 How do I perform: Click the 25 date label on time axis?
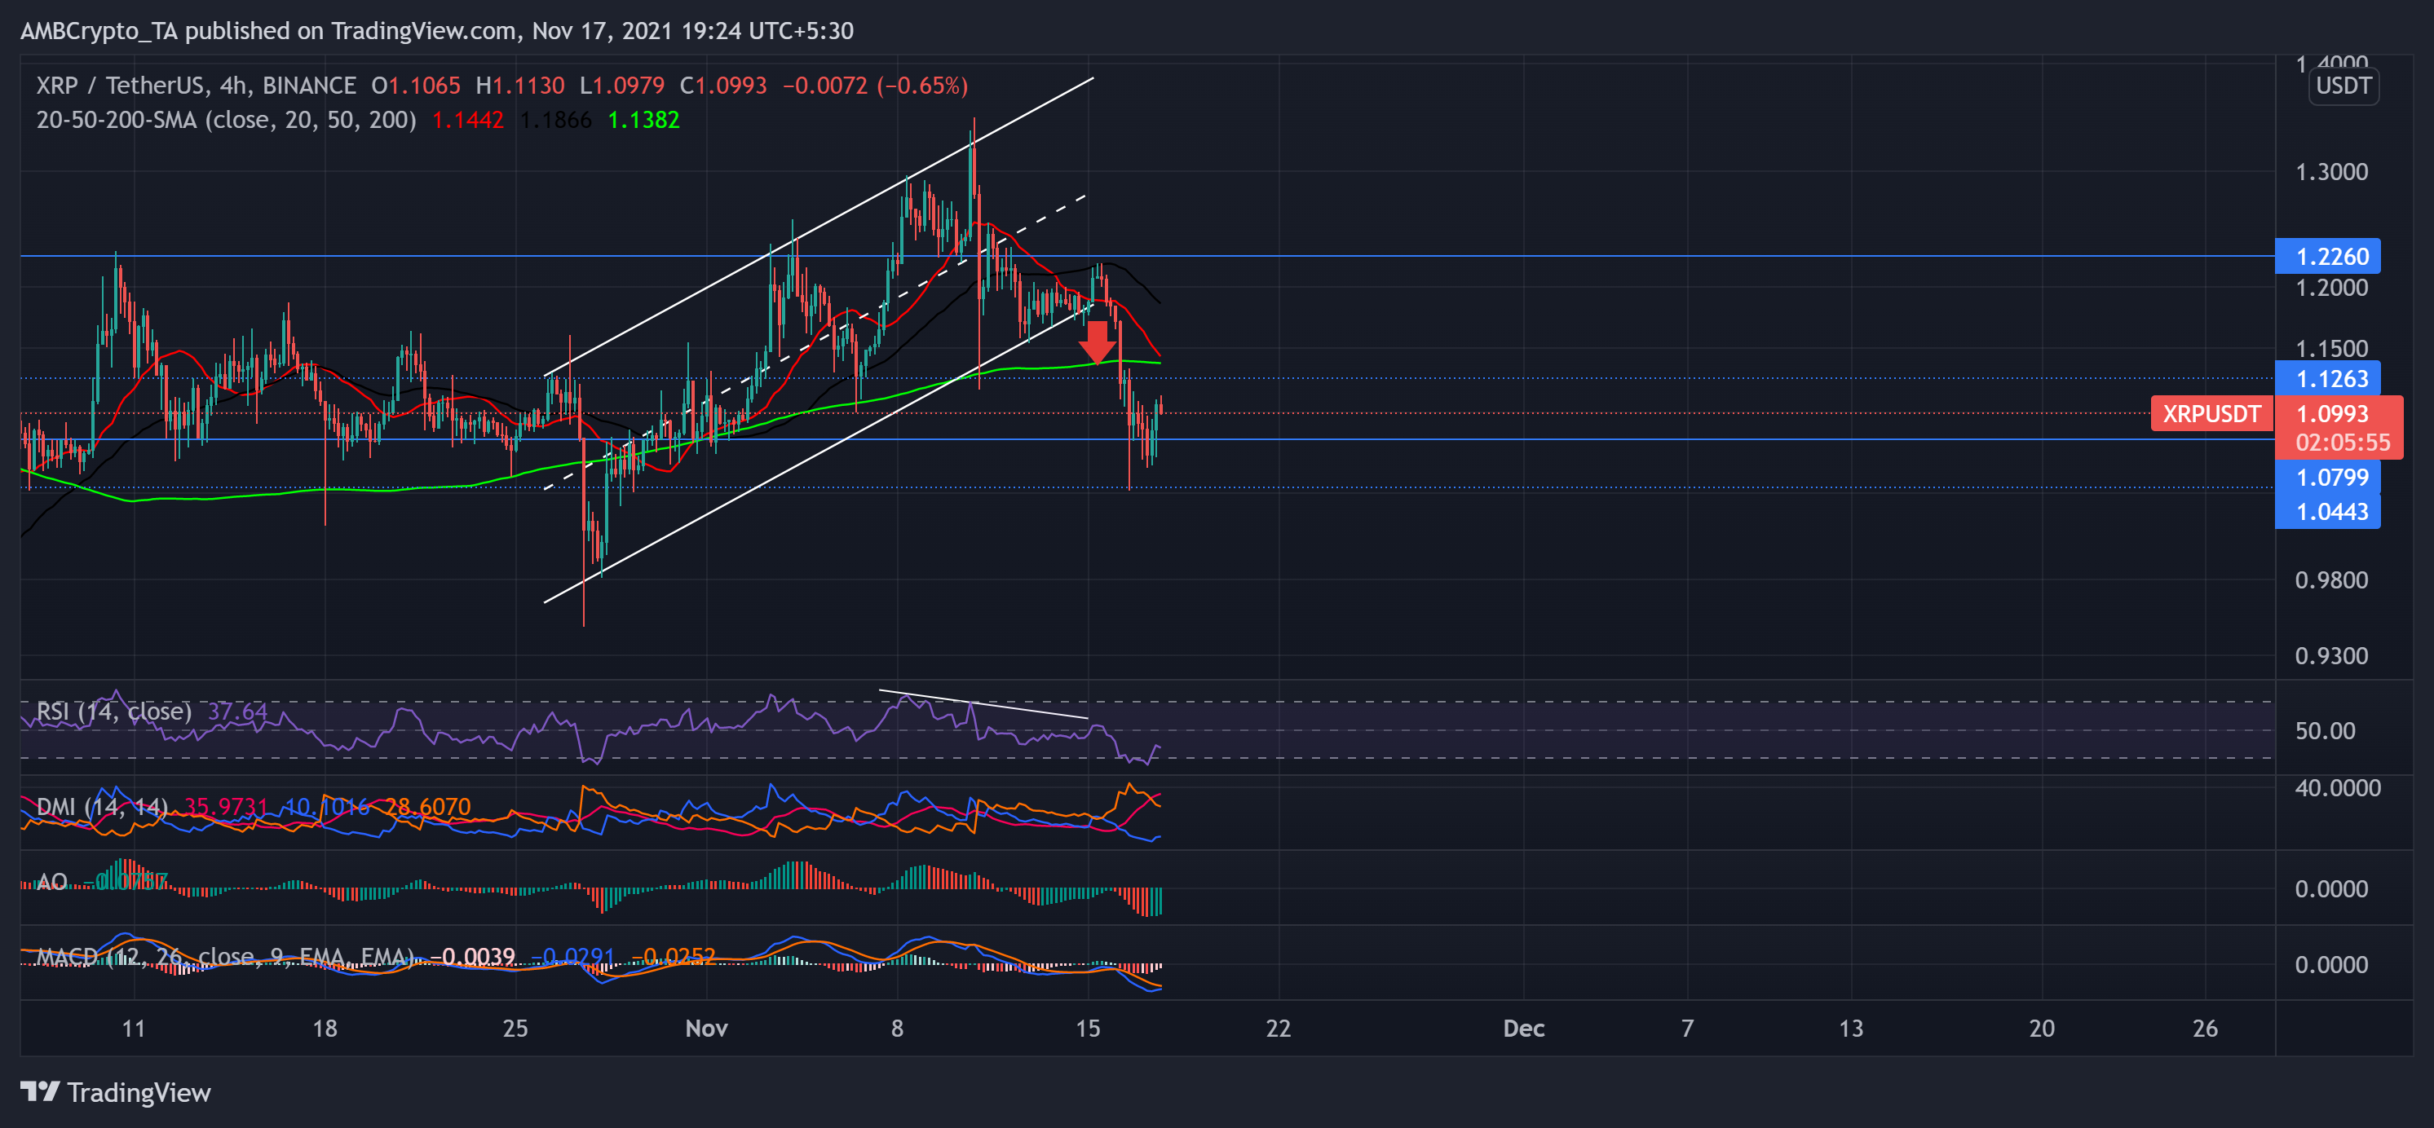(515, 1028)
